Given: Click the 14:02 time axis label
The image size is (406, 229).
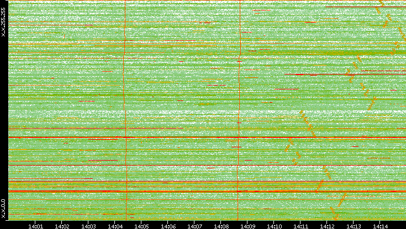Looking at the screenshot, I should point(62,226).
